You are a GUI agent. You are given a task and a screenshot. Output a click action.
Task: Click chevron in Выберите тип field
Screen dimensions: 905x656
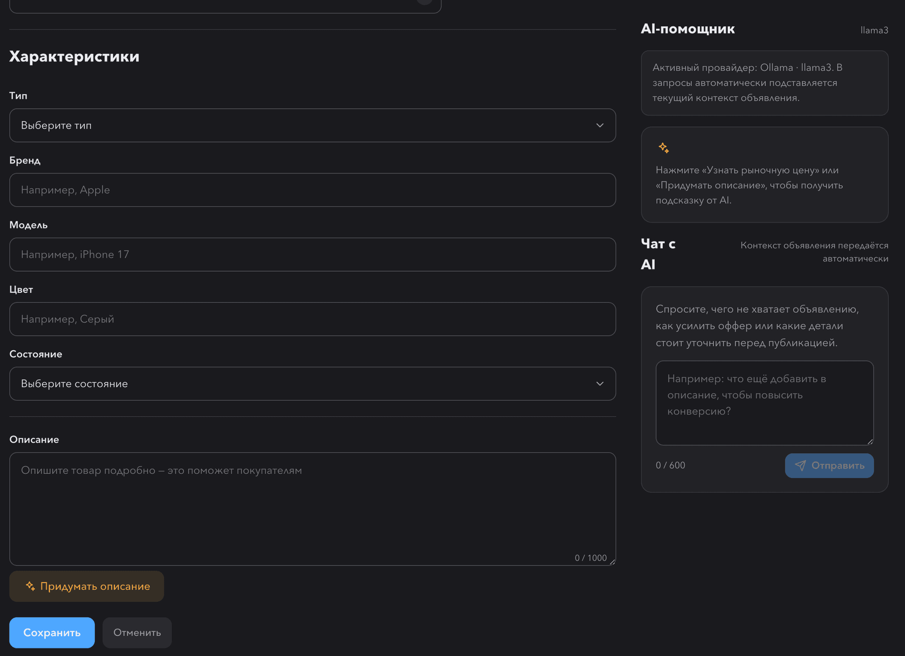click(x=600, y=125)
